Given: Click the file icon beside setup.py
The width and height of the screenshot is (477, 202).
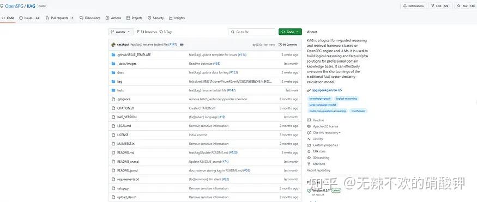Looking at the screenshot, I should coord(113,188).
